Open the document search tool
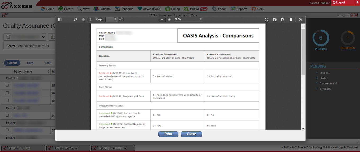 75,19
